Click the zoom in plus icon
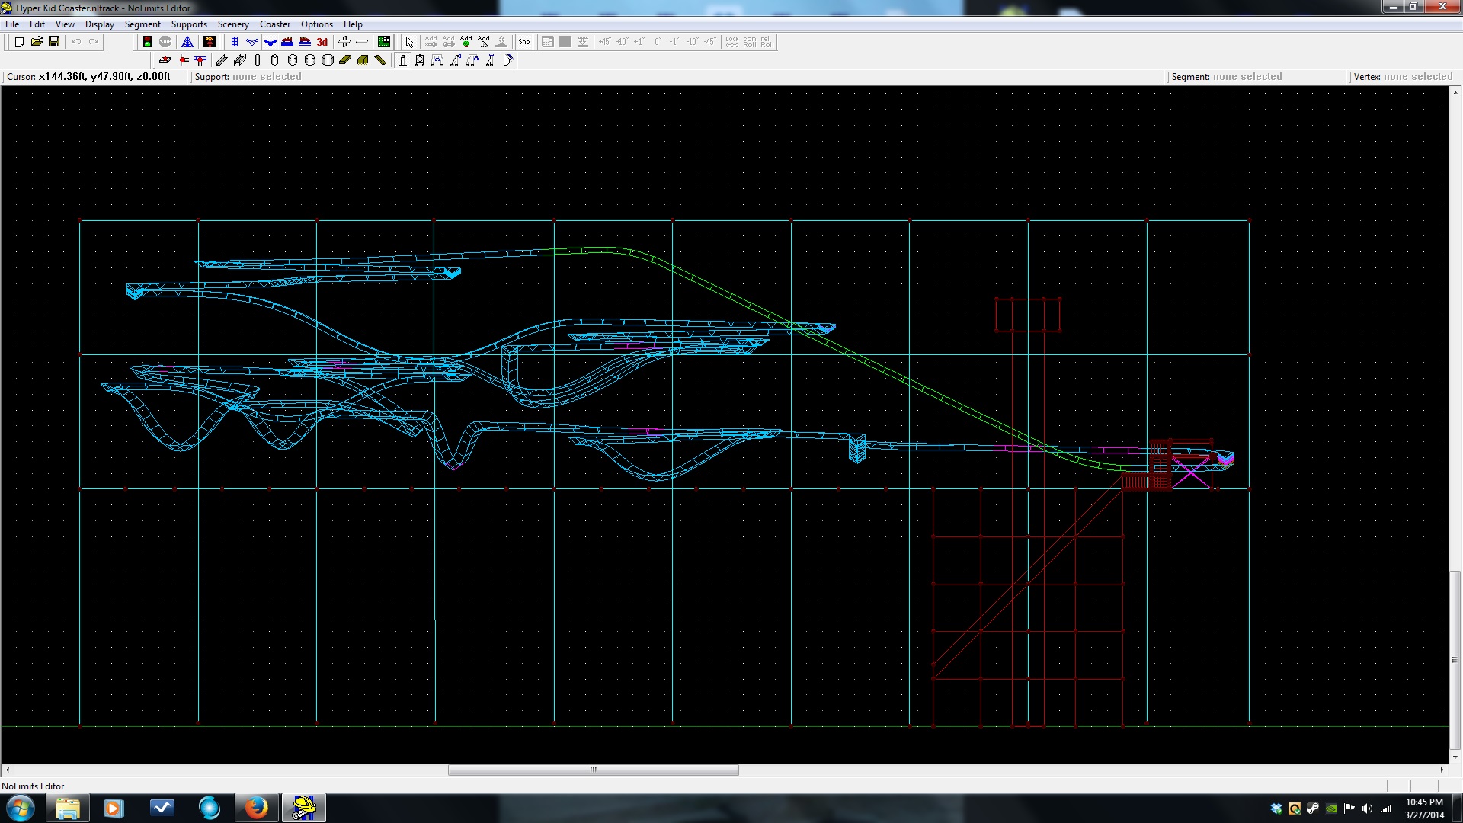Image resolution: width=1463 pixels, height=823 pixels. [344, 42]
